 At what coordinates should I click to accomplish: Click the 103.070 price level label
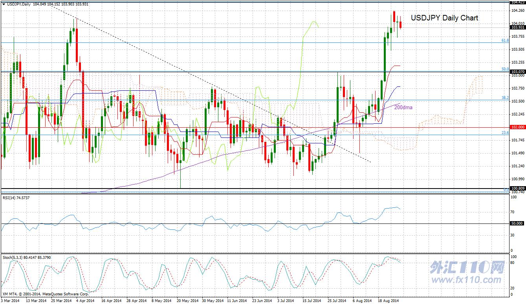point(517,72)
